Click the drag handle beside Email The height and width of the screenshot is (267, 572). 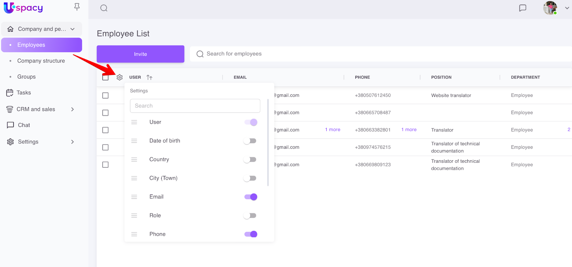(134, 197)
